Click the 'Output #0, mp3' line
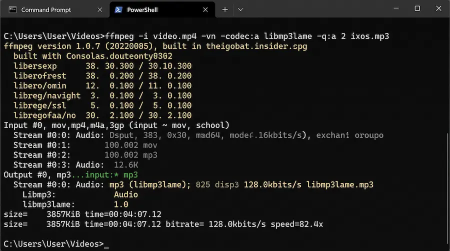The height and width of the screenshot is (251, 450). (70, 174)
